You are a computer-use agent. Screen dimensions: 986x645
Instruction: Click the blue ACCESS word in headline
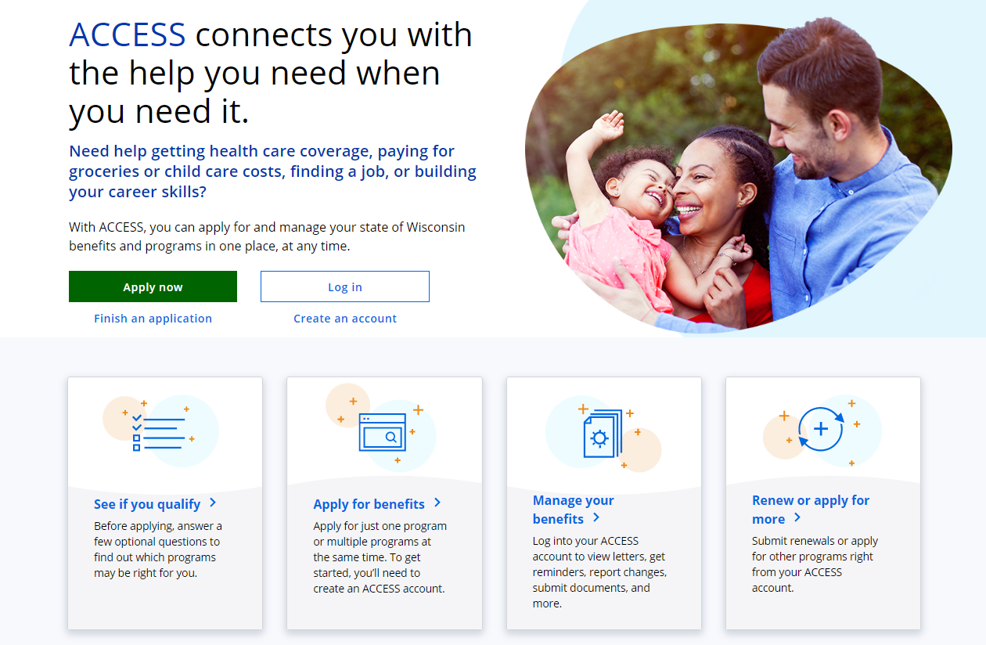(x=128, y=35)
